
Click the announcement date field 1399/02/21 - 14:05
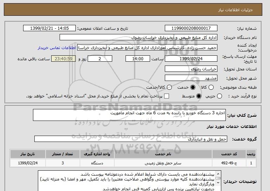tap(49, 28)
